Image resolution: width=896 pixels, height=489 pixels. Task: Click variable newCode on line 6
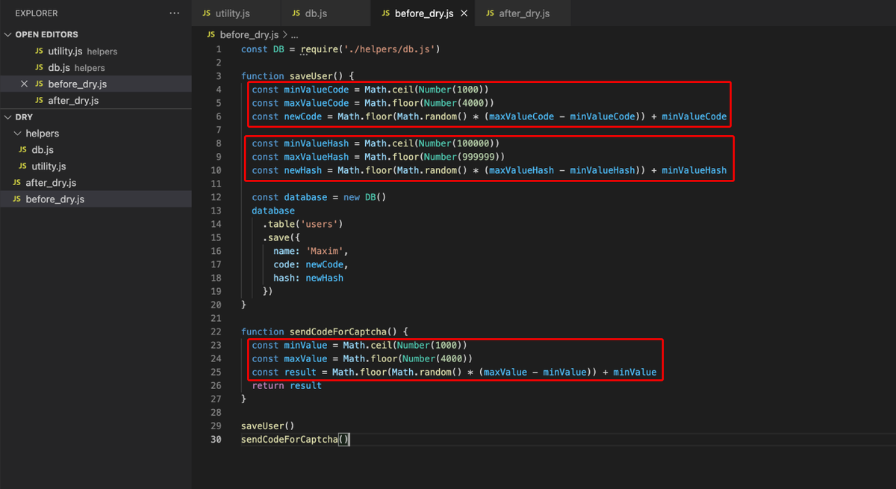(x=302, y=116)
